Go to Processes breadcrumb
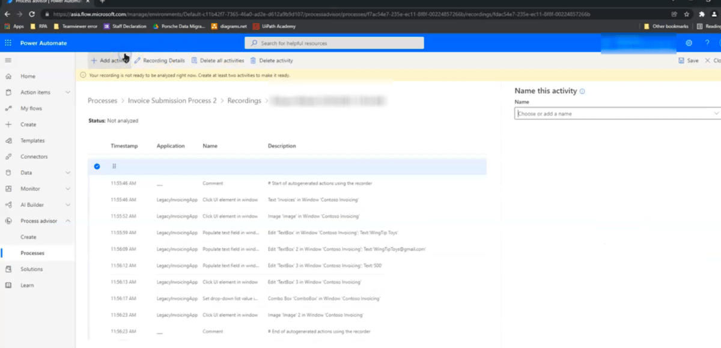This screenshot has width=721, height=348. pos(102,100)
